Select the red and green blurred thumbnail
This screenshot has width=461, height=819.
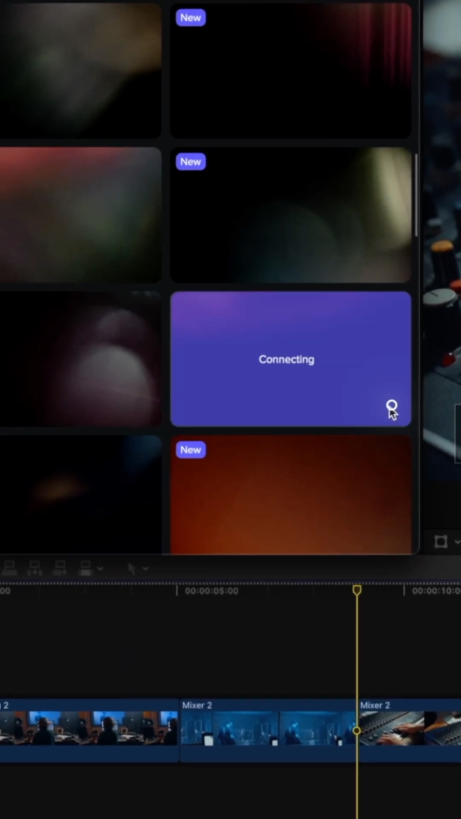coord(80,215)
